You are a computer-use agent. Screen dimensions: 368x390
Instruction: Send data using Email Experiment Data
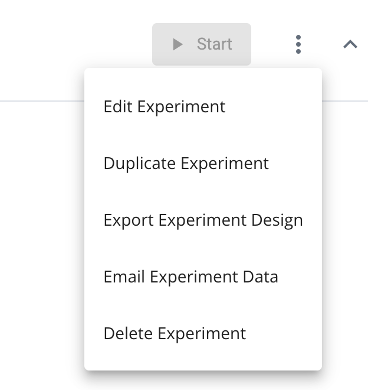[x=190, y=277]
